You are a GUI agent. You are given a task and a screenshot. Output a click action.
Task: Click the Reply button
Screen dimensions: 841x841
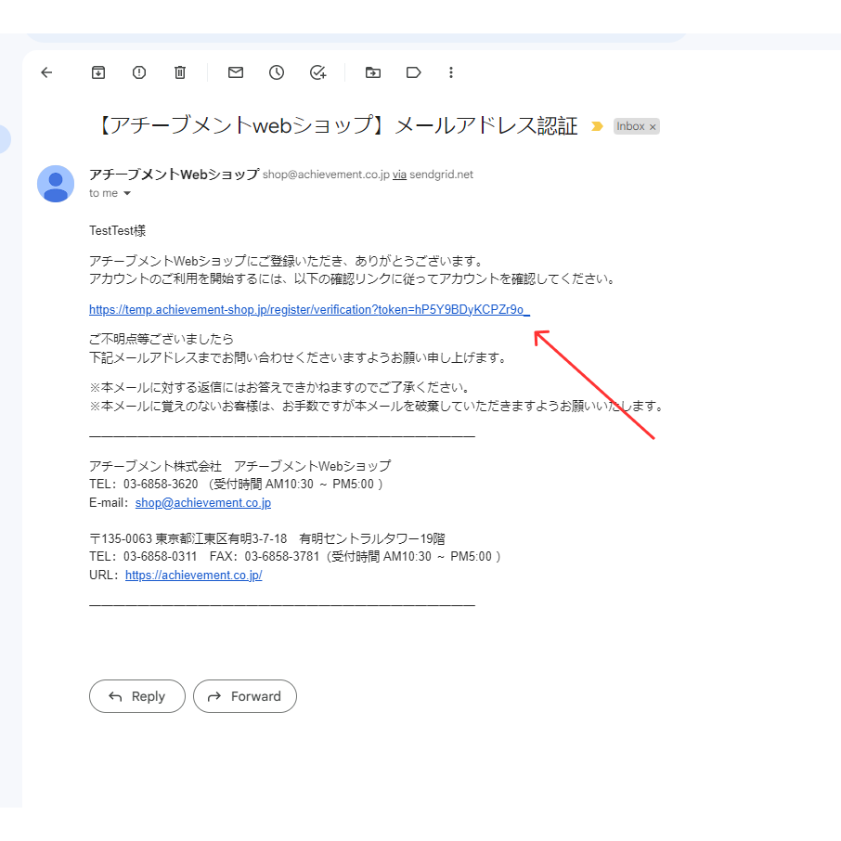137,696
